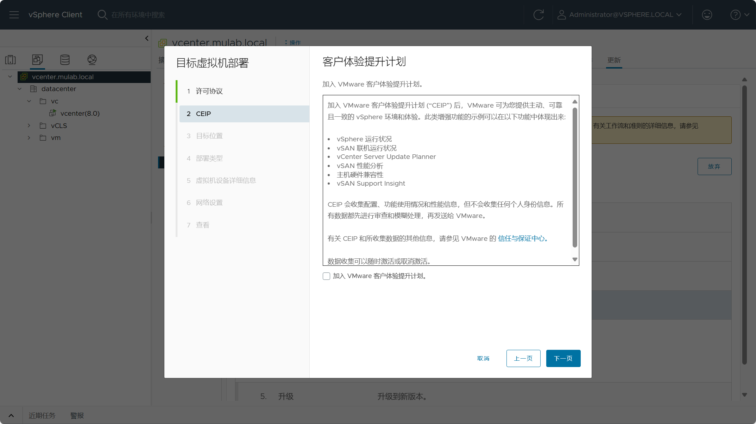Open the hamburger navigation menu
Viewport: 756px width, 424px height.
click(x=14, y=15)
